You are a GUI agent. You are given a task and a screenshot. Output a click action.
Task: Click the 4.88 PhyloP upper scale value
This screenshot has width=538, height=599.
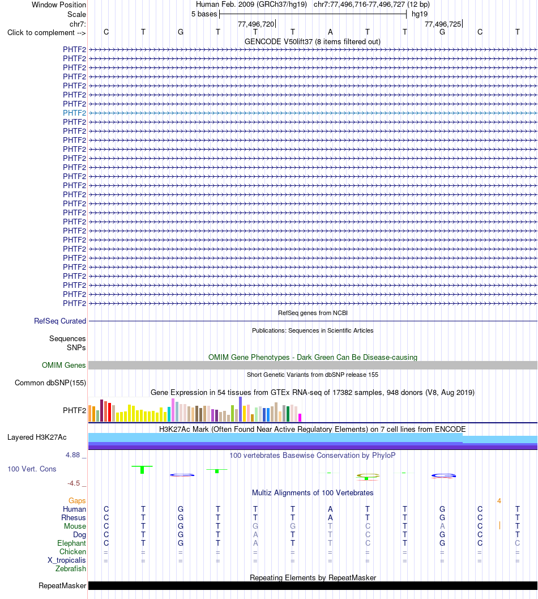click(72, 455)
